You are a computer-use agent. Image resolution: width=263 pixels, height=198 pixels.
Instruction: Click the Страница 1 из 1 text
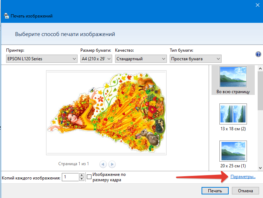(74, 164)
